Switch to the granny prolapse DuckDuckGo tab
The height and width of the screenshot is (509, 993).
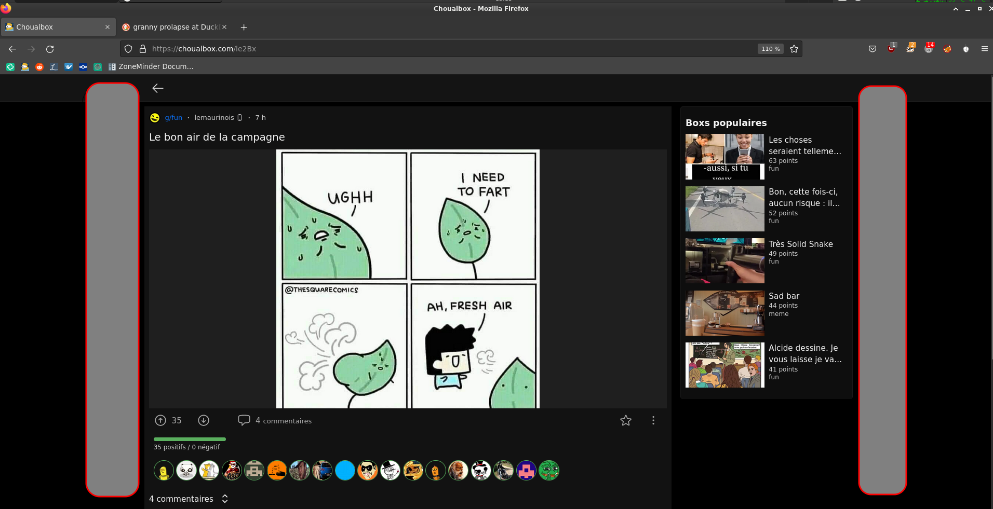[x=174, y=27]
